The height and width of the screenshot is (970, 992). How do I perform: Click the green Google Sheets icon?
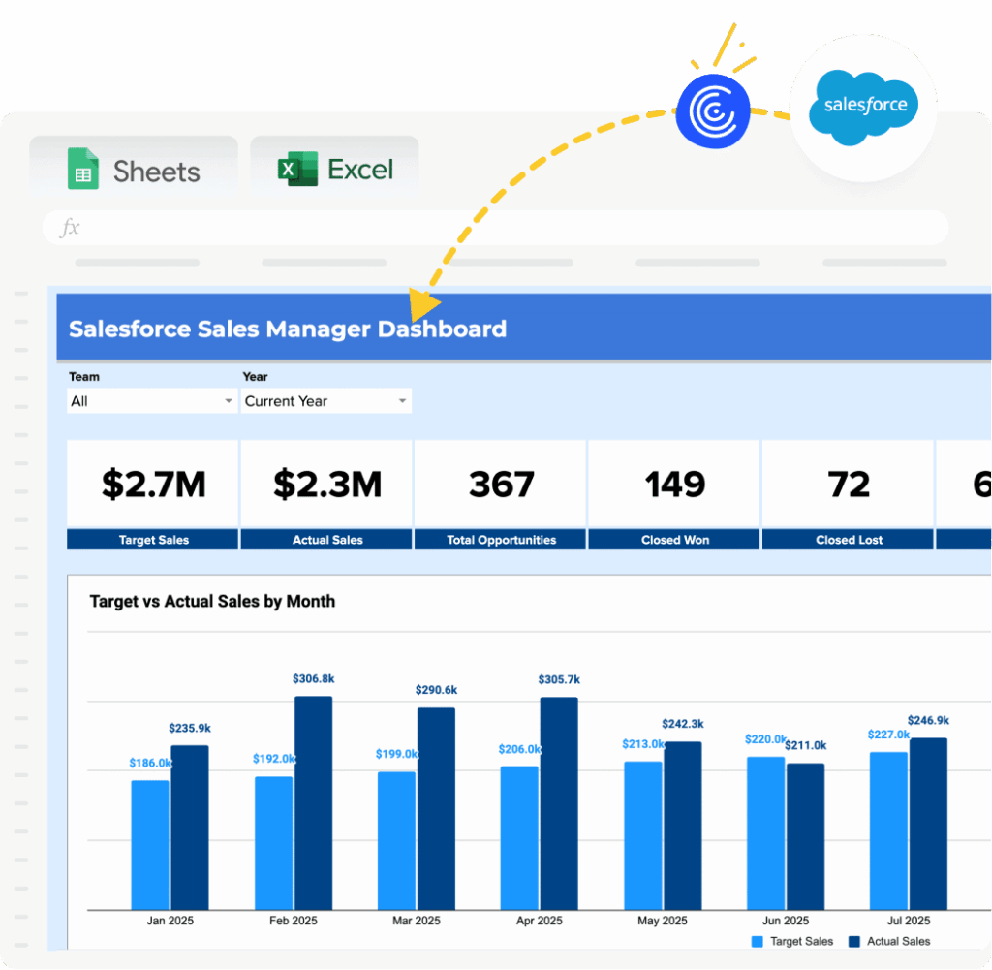coord(83,169)
